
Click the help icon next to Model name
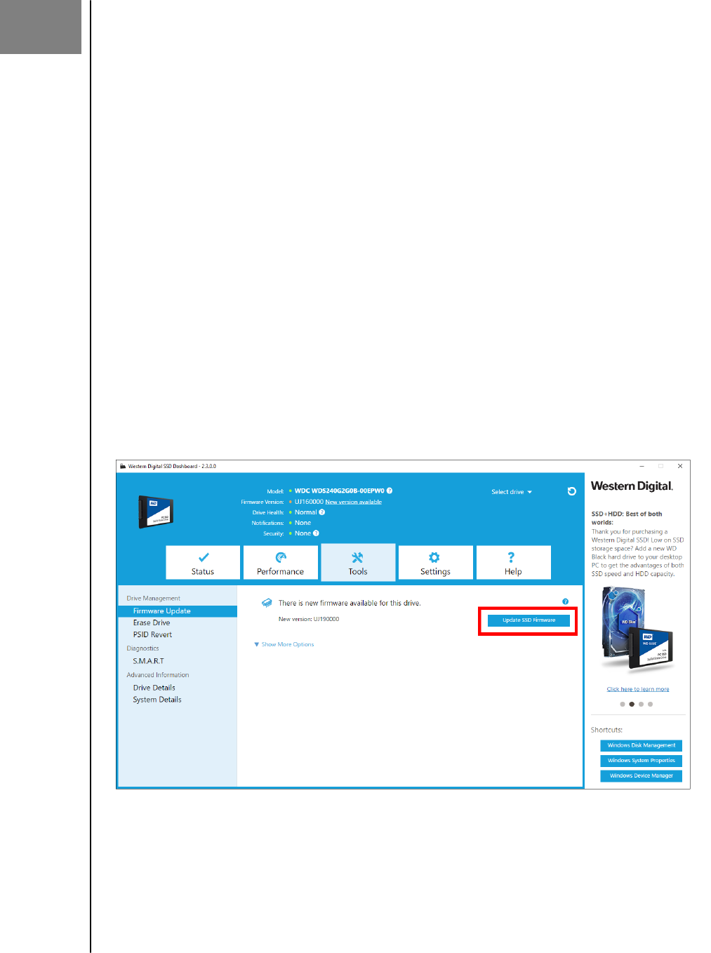pos(390,491)
